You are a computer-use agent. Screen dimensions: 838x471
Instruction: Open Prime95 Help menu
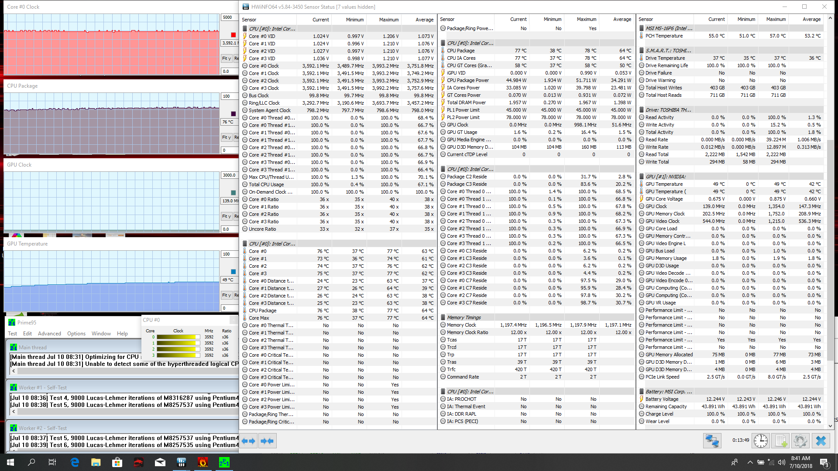point(122,334)
